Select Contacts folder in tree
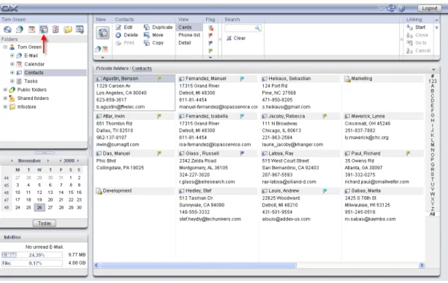The image size is (448, 283). click(34, 73)
